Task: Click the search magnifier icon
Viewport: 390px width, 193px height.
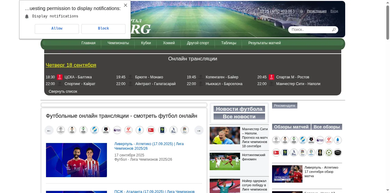Action: [334, 30]
